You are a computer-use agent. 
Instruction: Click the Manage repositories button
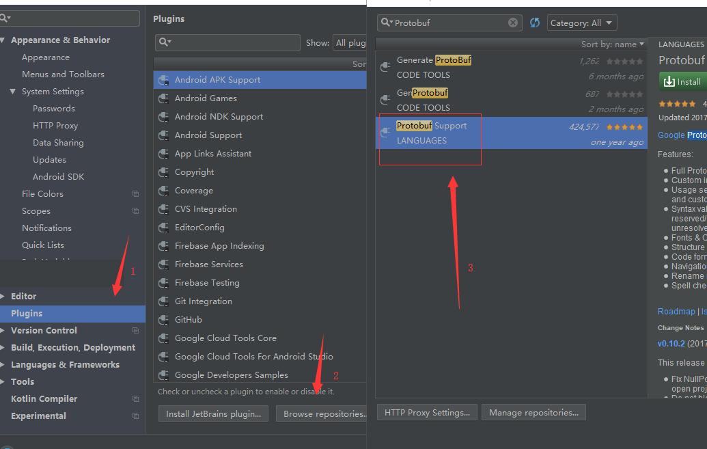click(534, 413)
